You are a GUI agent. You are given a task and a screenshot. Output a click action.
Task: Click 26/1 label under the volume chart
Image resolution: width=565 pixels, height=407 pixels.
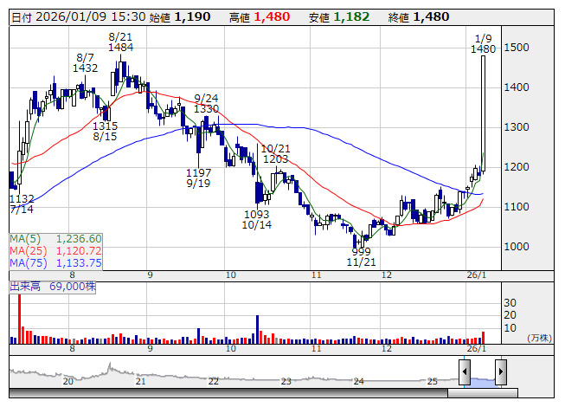click(477, 349)
